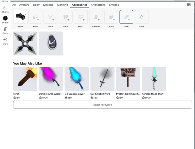Click the Torch item name link

click(16, 94)
